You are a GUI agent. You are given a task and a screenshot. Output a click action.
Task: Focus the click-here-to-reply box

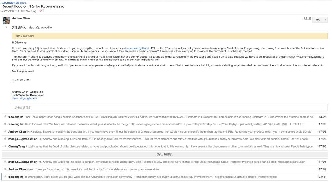pos(170,108)
